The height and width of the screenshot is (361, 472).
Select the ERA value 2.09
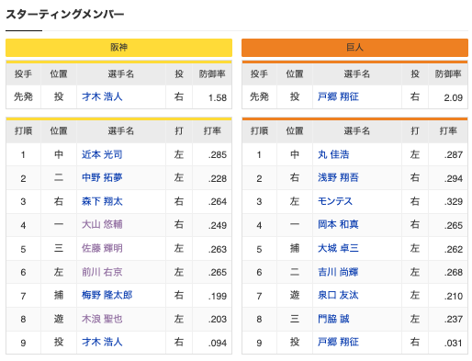click(x=453, y=97)
